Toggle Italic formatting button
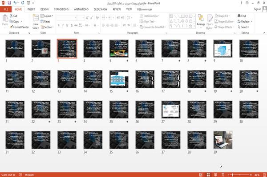 pos(63,25)
